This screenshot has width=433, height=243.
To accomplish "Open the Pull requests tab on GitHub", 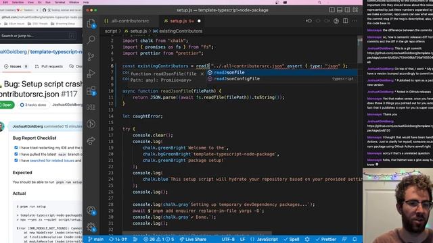I will click(x=49, y=66).
